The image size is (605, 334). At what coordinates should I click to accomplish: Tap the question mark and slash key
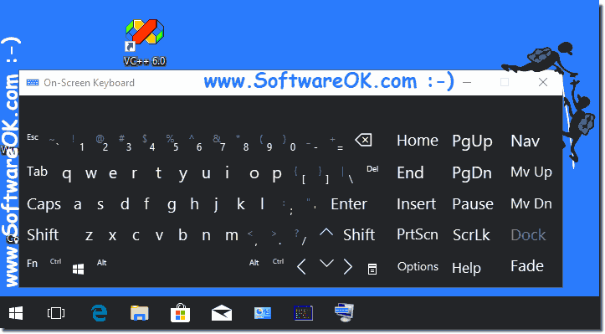point(300,237)
